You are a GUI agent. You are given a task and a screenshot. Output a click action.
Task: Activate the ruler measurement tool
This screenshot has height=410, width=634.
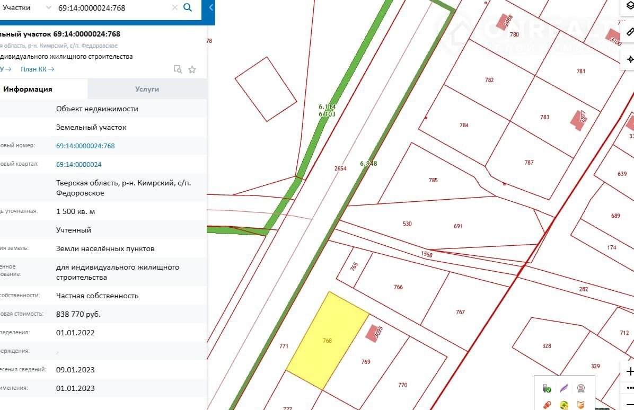point(630,31)
